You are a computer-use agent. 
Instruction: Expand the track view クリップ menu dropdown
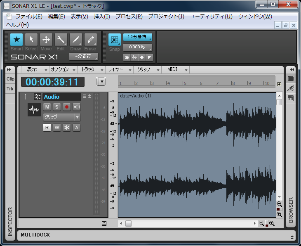point(148,70)
